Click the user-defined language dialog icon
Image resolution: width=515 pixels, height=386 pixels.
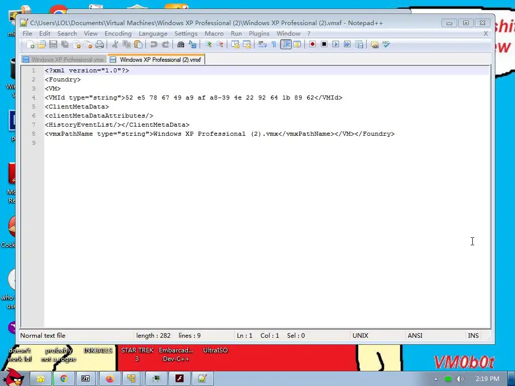[x=297, y=44]
